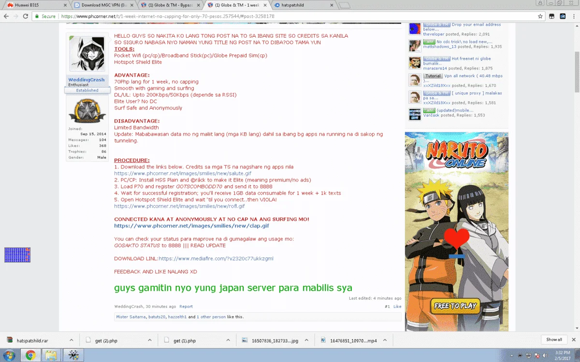Close the hatspatshild tab
This screenshot has height=362, width=580.
tap(331, 5)
